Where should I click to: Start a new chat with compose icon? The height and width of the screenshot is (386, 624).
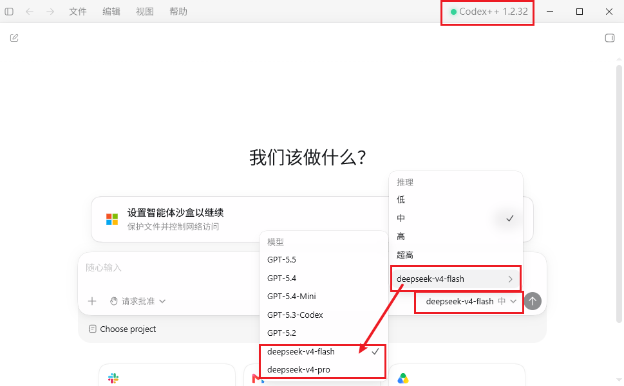[x=14, y=38]
